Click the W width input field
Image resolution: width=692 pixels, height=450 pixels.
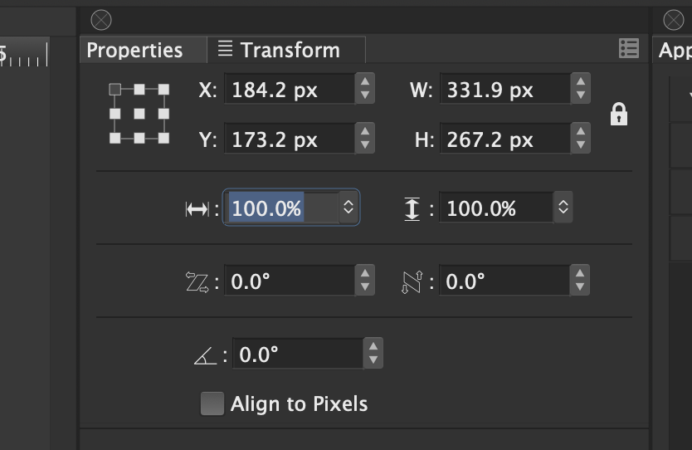pos(503,90)
